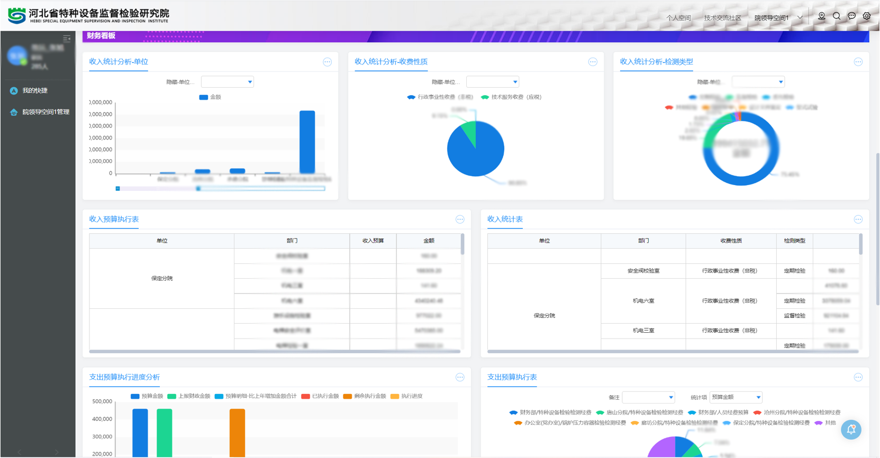
Task: Collapse the sidebar using the menu fold icon
Action: pos(67,39)
